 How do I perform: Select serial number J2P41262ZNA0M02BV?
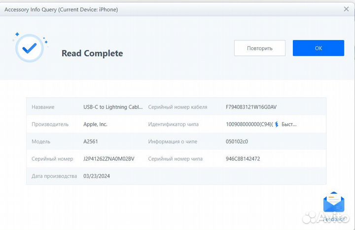click(108, 159)
